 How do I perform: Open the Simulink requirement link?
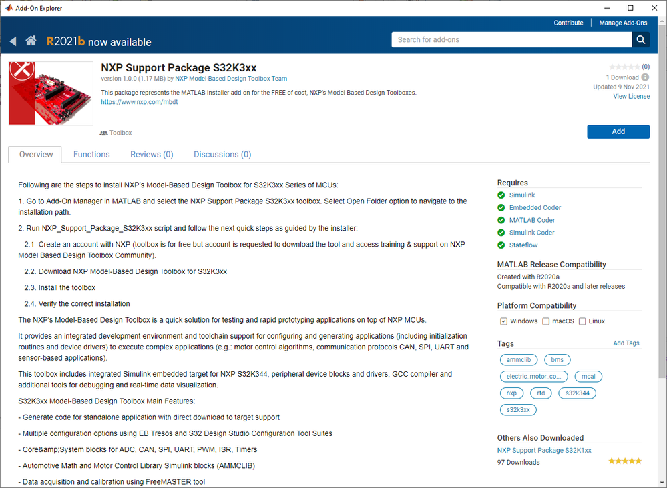click(522, 195)
